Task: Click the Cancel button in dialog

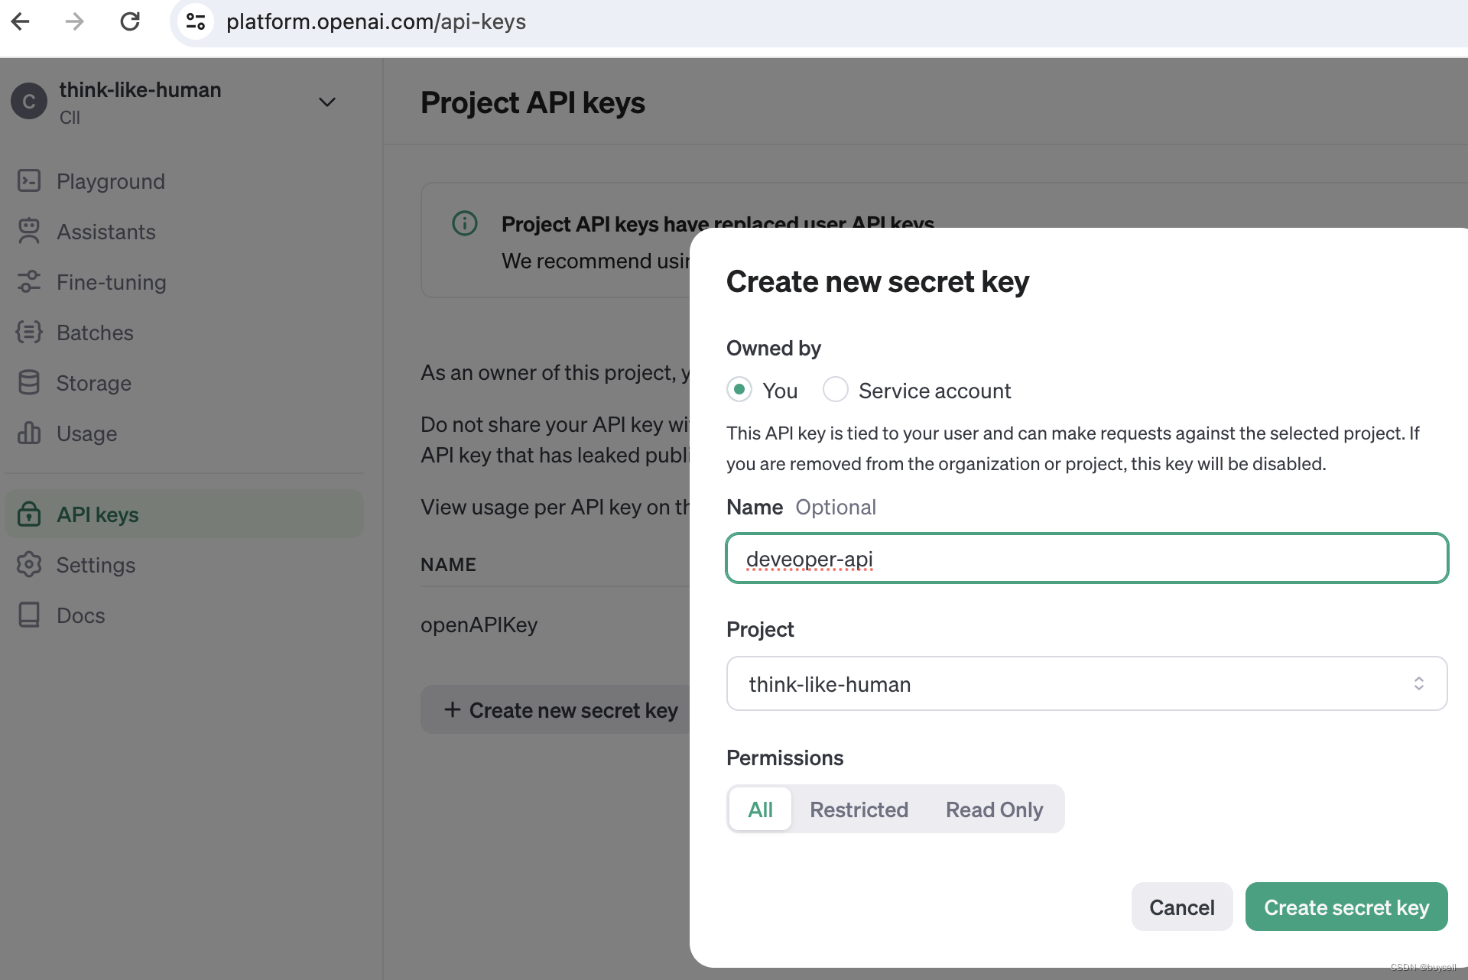Action: (x=1181, y=907)
